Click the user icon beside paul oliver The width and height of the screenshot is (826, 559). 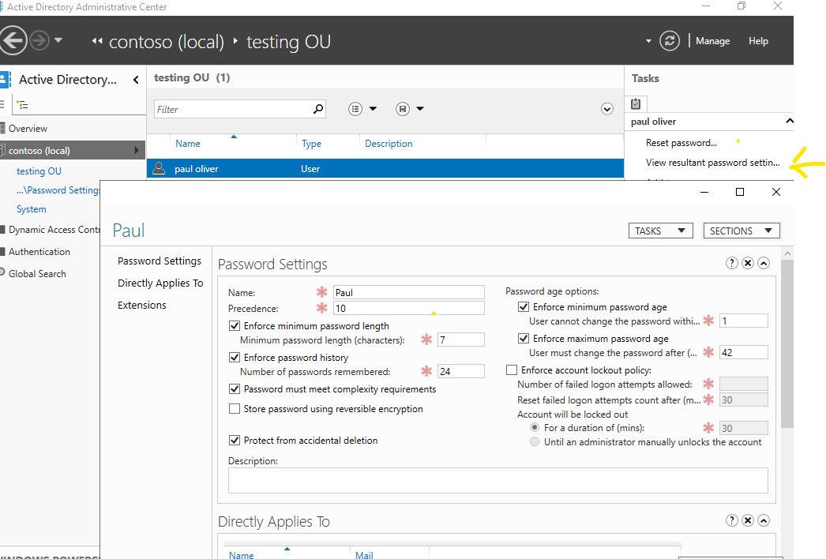point(159,168)
